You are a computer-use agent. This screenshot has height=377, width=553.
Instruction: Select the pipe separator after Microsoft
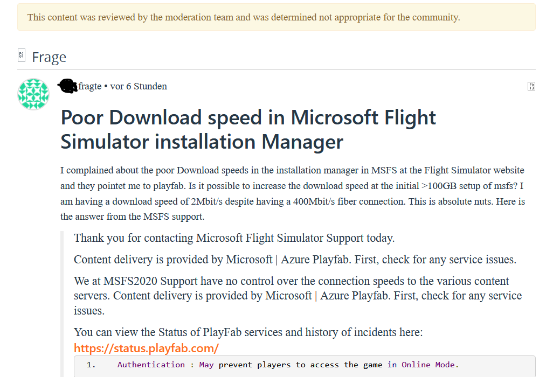276,259
